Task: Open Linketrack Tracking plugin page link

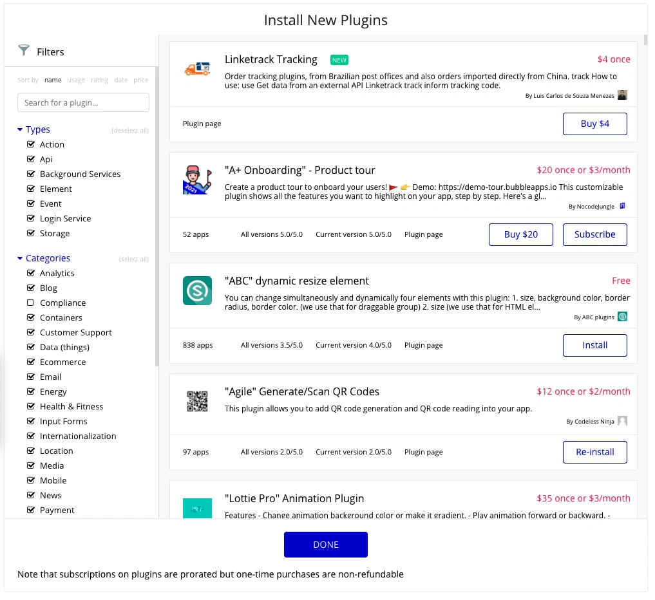Action: click(x=202, y=124)
